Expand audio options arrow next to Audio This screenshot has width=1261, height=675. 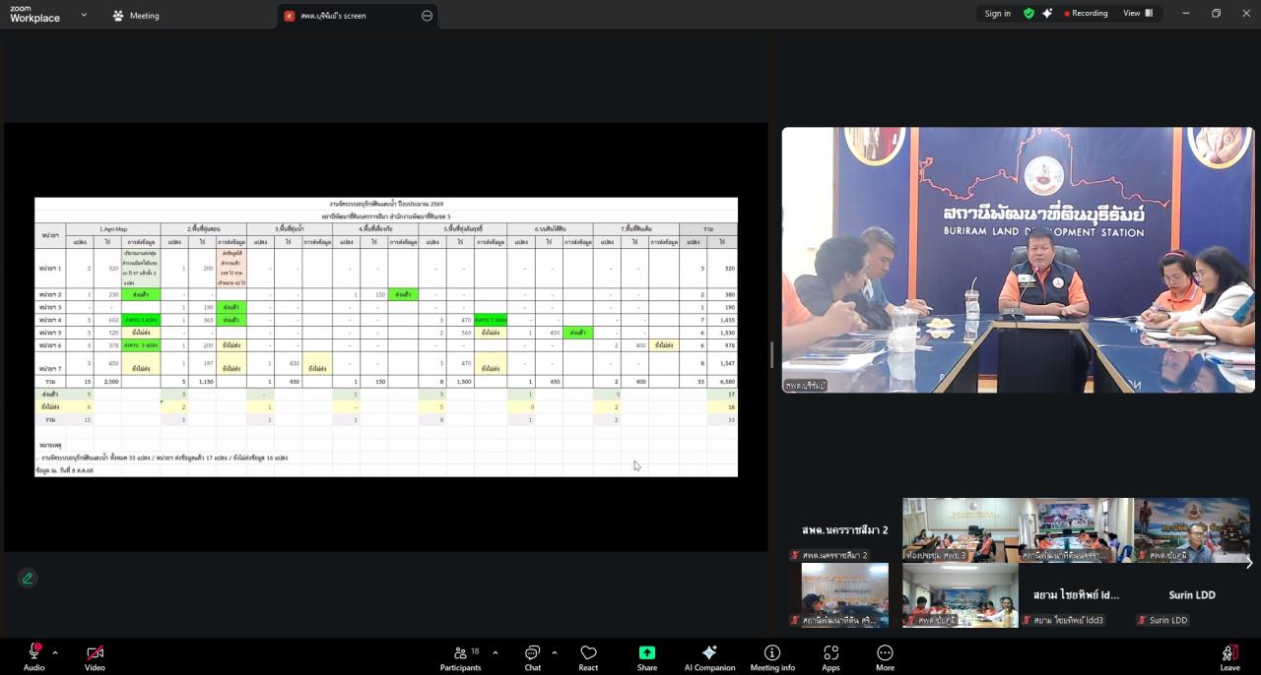[x=55, y=652]
